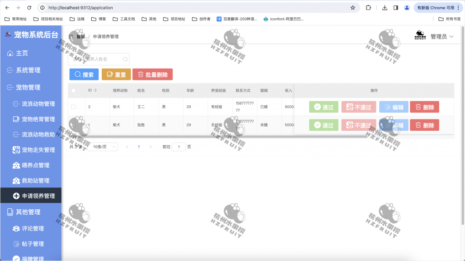
Task: Delete 王二's row with 删除
Action: tap(425, 107)
